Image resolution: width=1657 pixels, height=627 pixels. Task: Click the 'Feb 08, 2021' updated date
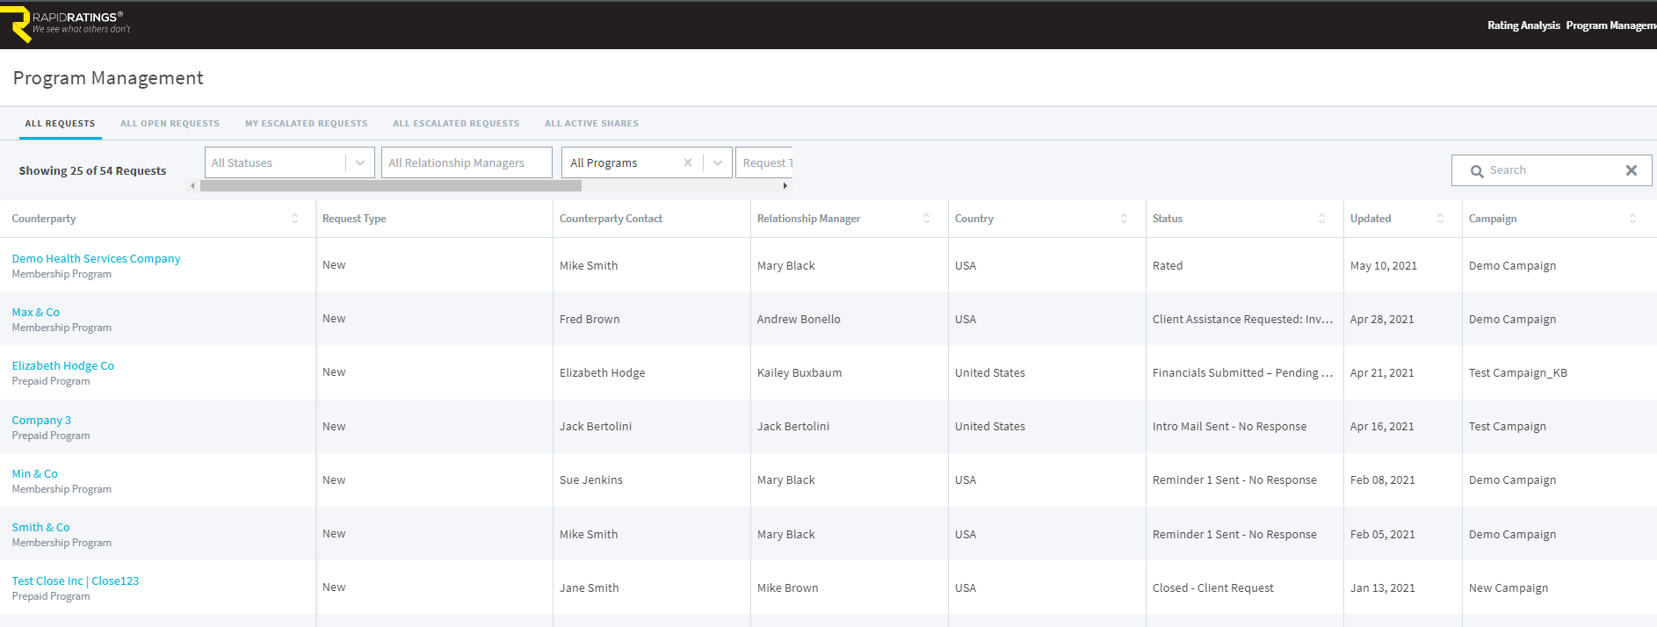[1383, 480]
